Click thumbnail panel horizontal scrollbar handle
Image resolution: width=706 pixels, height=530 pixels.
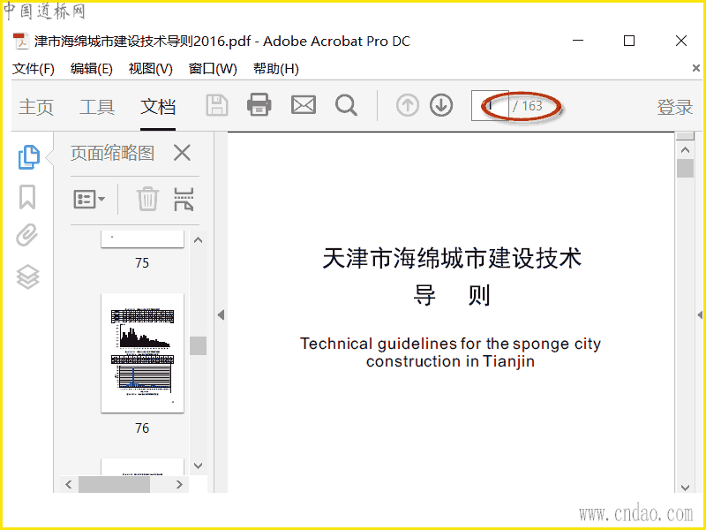[114, 484]
